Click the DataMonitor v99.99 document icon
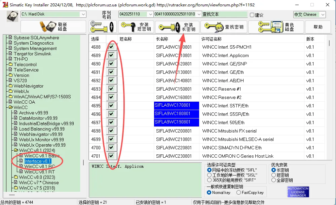This screenshot has width=336, height=205. tap(16, 118)
